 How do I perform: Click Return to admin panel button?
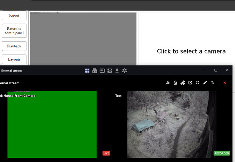pos(14,31)
